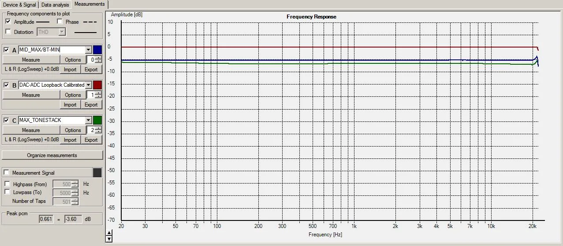Enable the Phase checkbox
This screenshot has height=246, width=563.
pos(60,22)
